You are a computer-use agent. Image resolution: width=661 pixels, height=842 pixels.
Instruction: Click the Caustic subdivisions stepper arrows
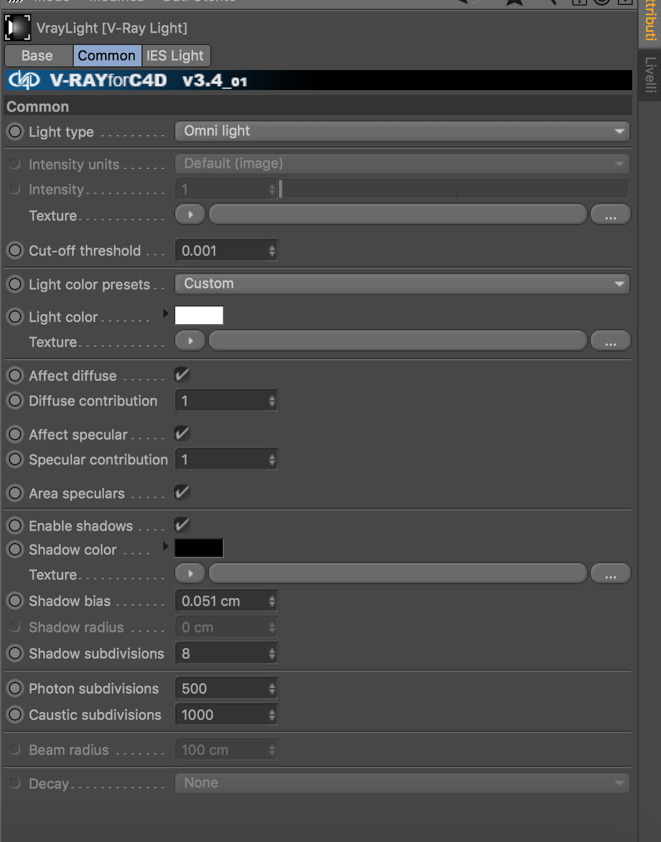[272, 715]
